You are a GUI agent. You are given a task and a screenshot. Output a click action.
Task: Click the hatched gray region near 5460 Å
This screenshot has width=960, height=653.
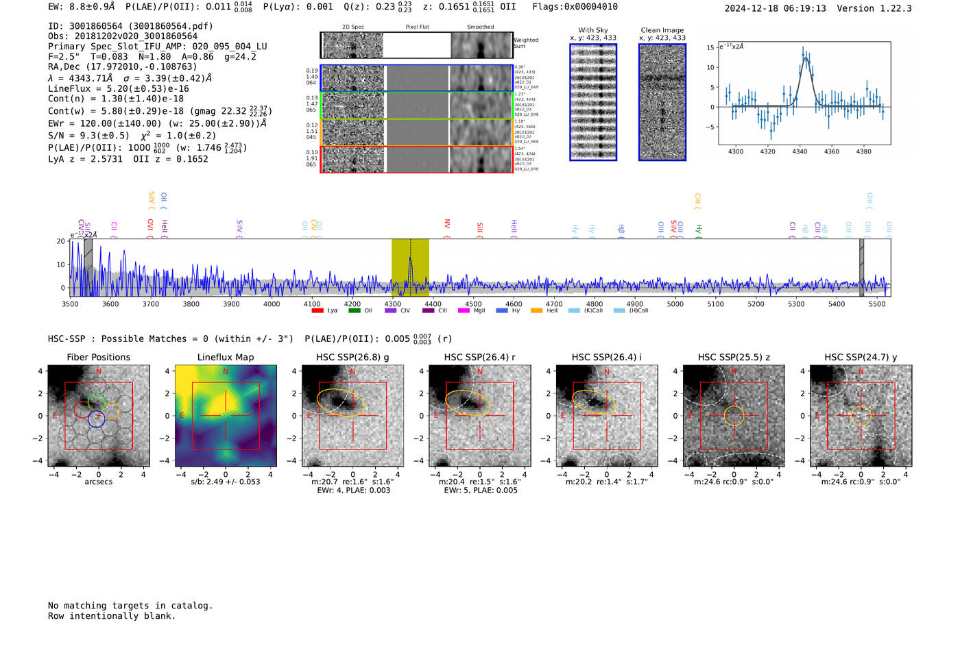[862, 268]
